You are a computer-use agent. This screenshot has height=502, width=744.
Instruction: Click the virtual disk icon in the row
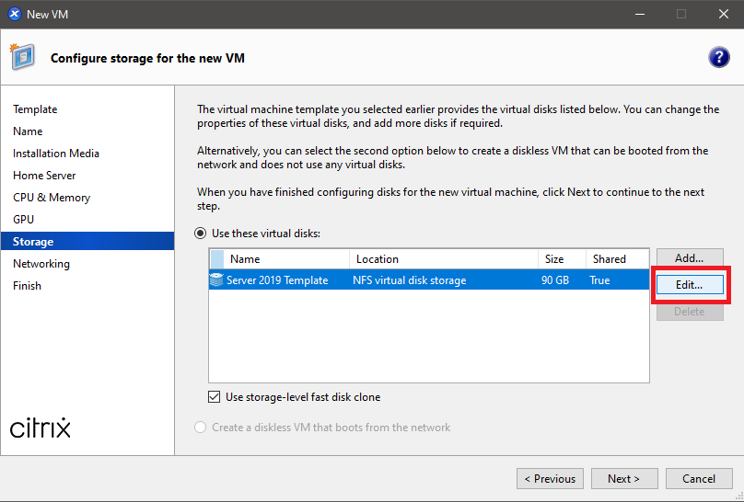[217, 280]
